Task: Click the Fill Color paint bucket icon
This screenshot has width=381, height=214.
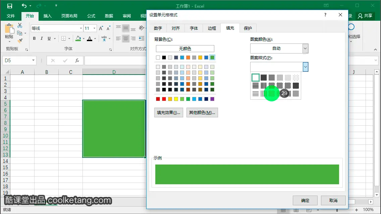Action: tap(78, 38)
